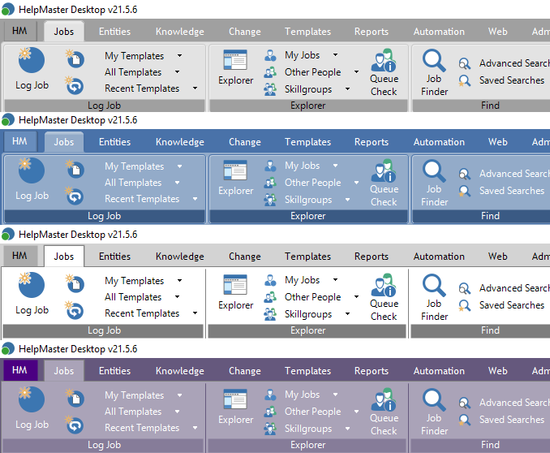Click star-document template icon in gray ribbon
Viewport: 550px width, 453px height.
(75, 58)
